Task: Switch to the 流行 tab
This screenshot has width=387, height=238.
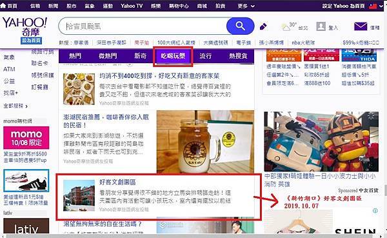Action: point(205,56)
